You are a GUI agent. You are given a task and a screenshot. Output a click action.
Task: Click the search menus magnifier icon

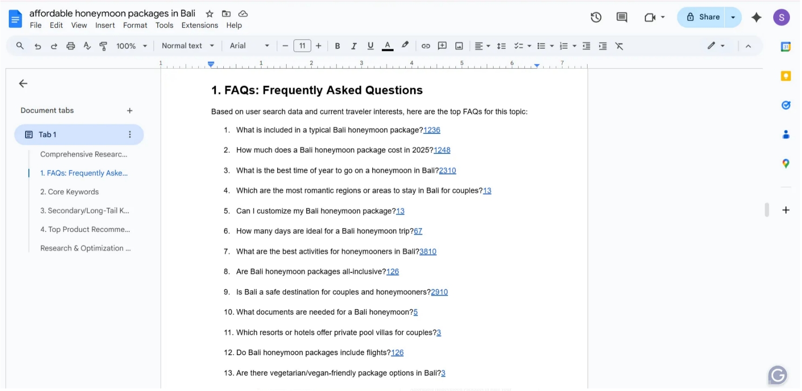point(20,46)
